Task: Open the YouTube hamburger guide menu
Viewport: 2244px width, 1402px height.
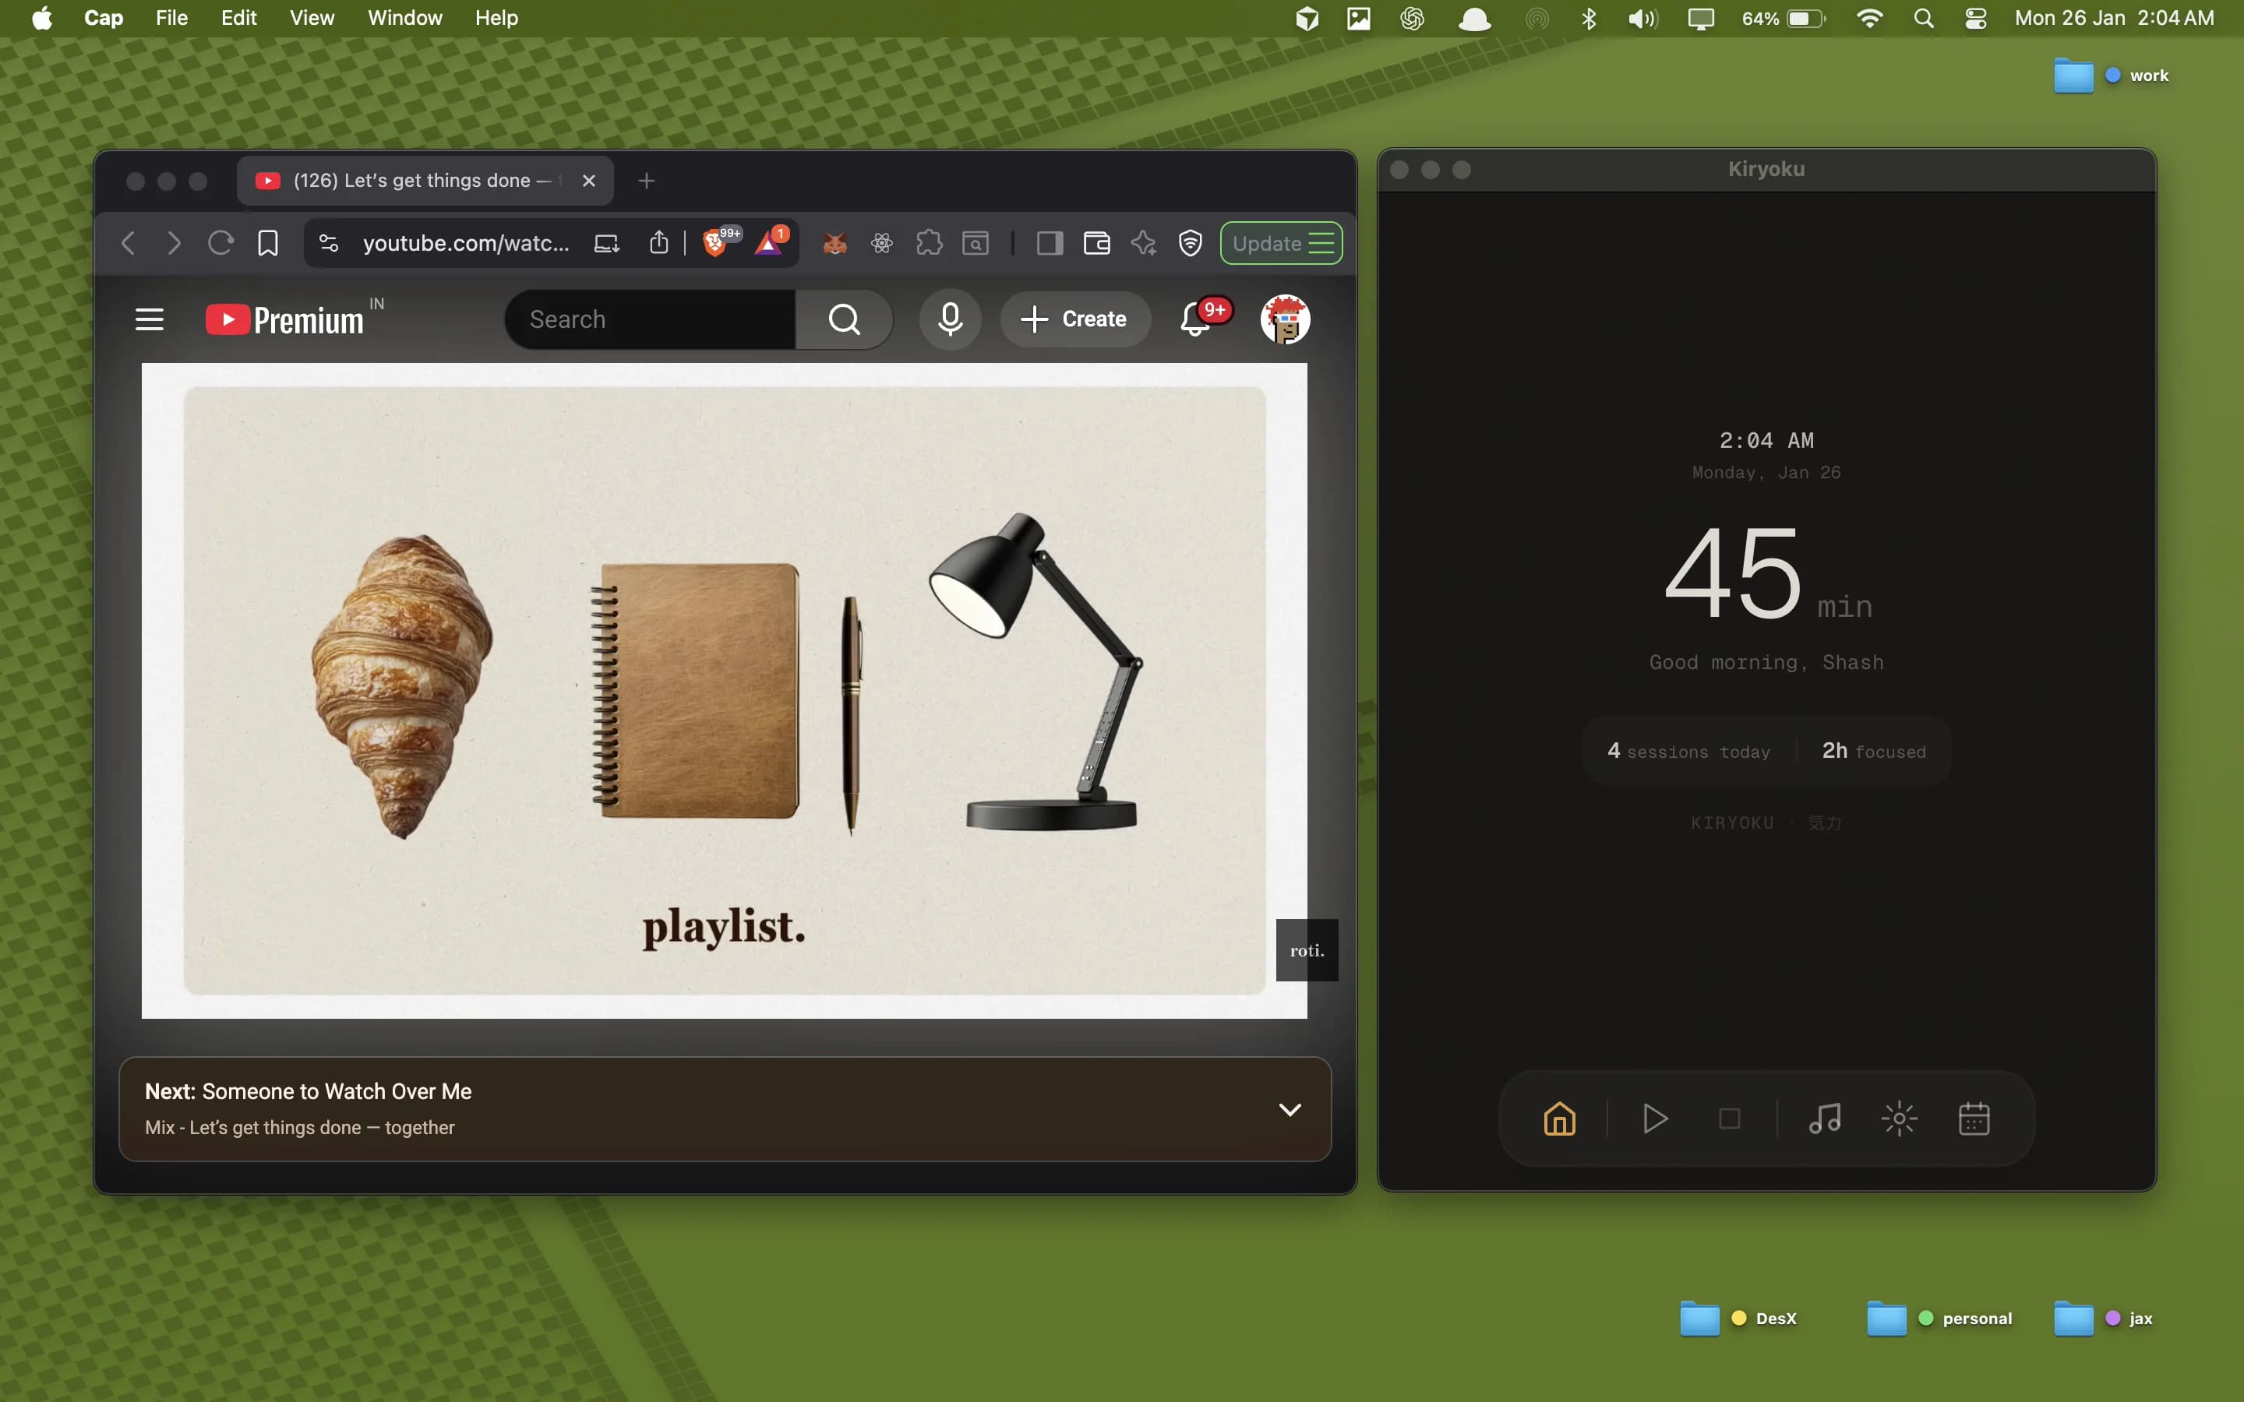Action: click(x=150, y=319)
